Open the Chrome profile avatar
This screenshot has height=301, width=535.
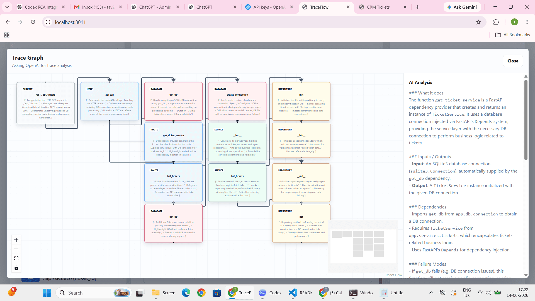(514, 22)
